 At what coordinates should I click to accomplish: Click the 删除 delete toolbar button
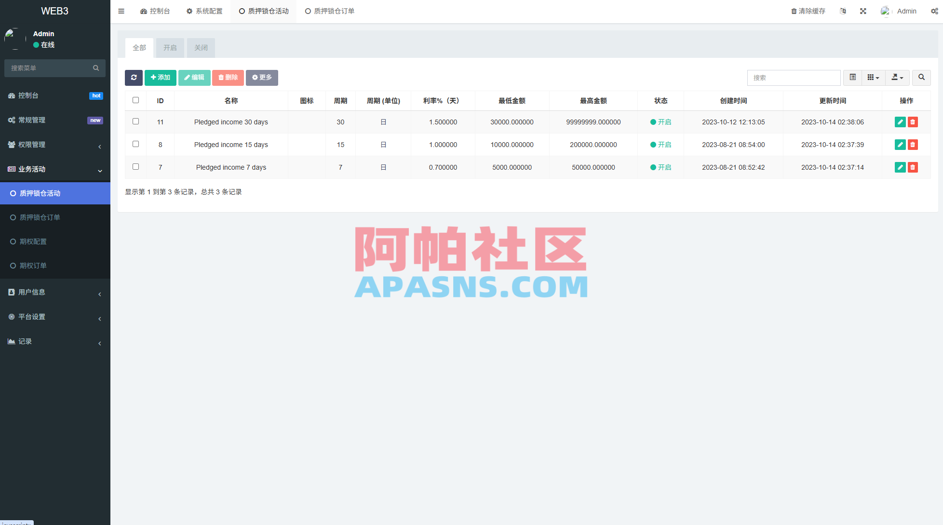[228, 78]
